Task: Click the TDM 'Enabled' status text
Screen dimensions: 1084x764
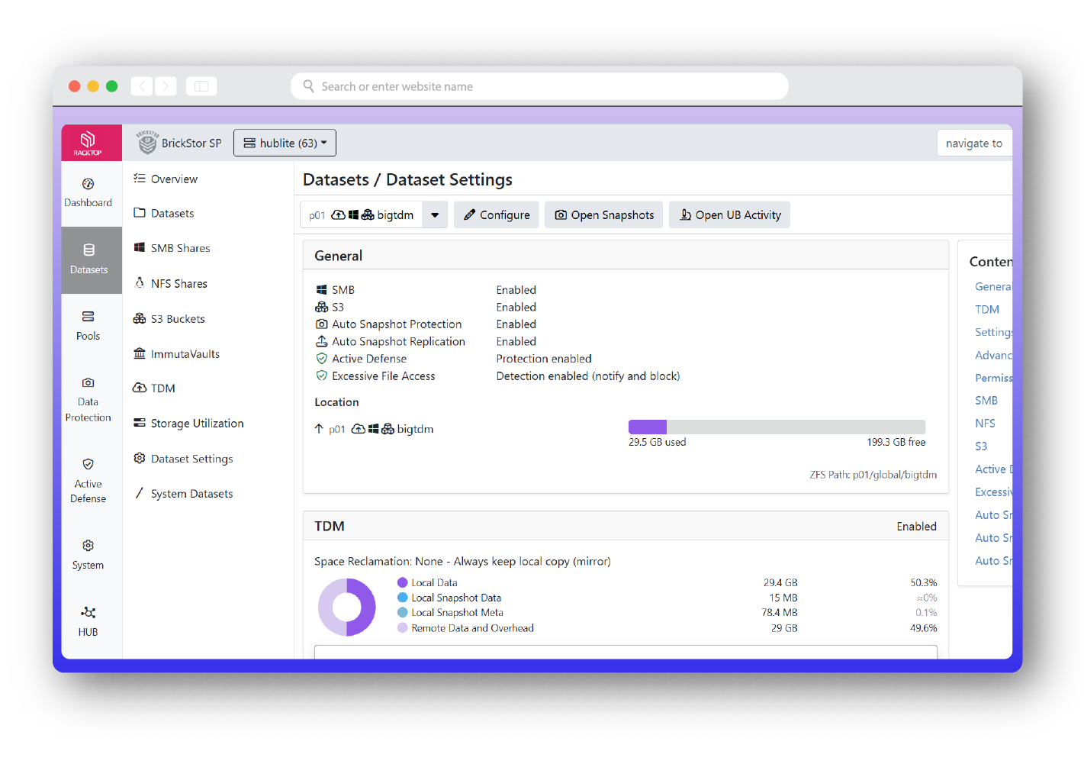Action: (916, 527)
